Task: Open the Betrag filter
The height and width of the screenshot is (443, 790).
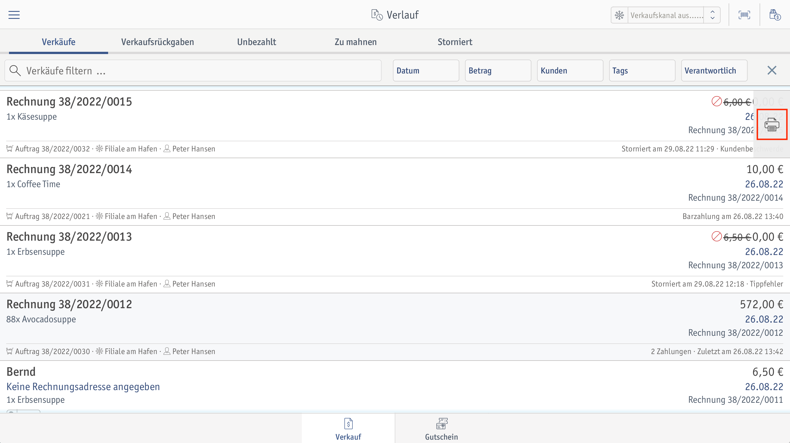Action: [498, 71]
